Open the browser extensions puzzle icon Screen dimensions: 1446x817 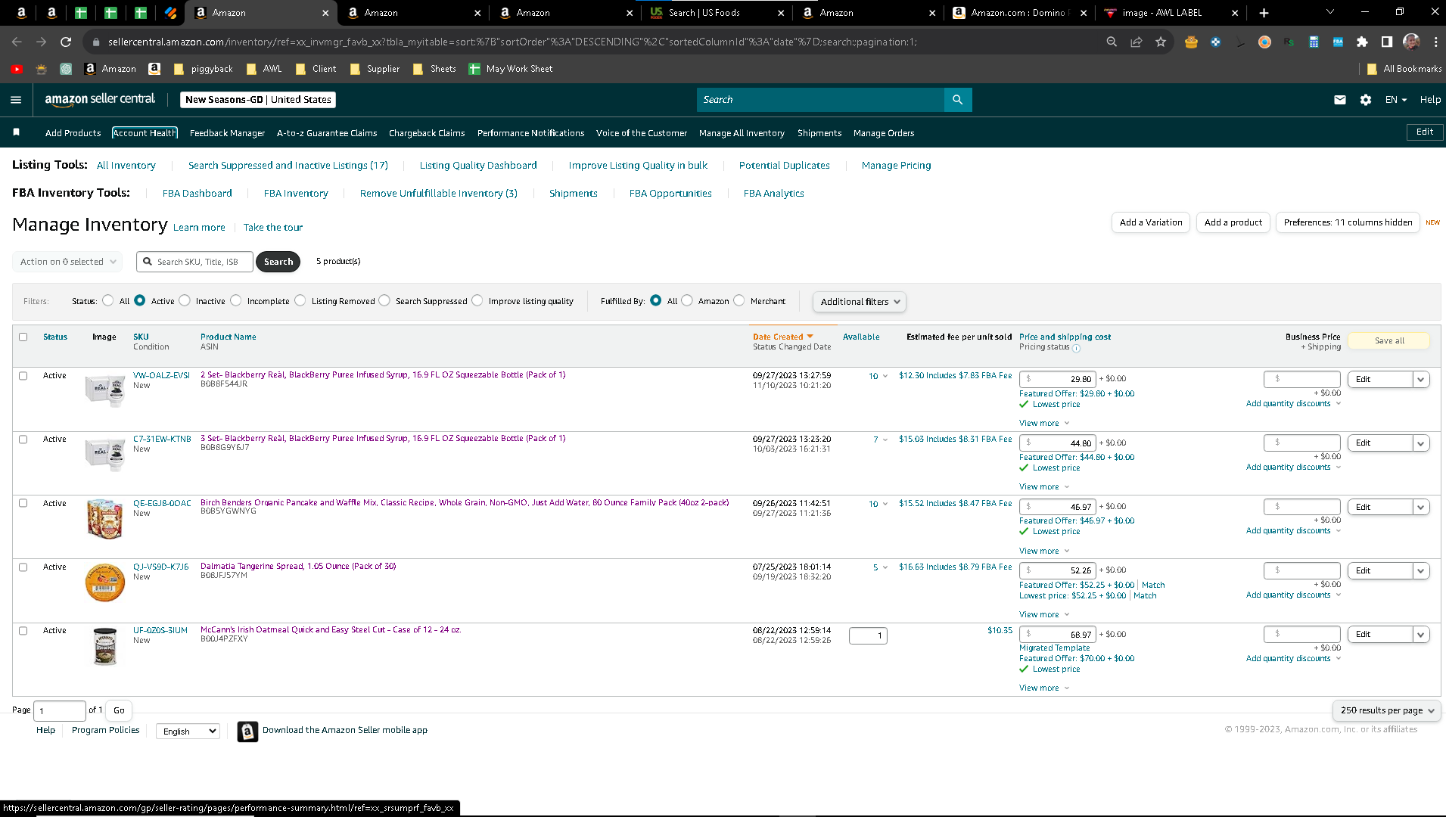tap(1363, 42)
